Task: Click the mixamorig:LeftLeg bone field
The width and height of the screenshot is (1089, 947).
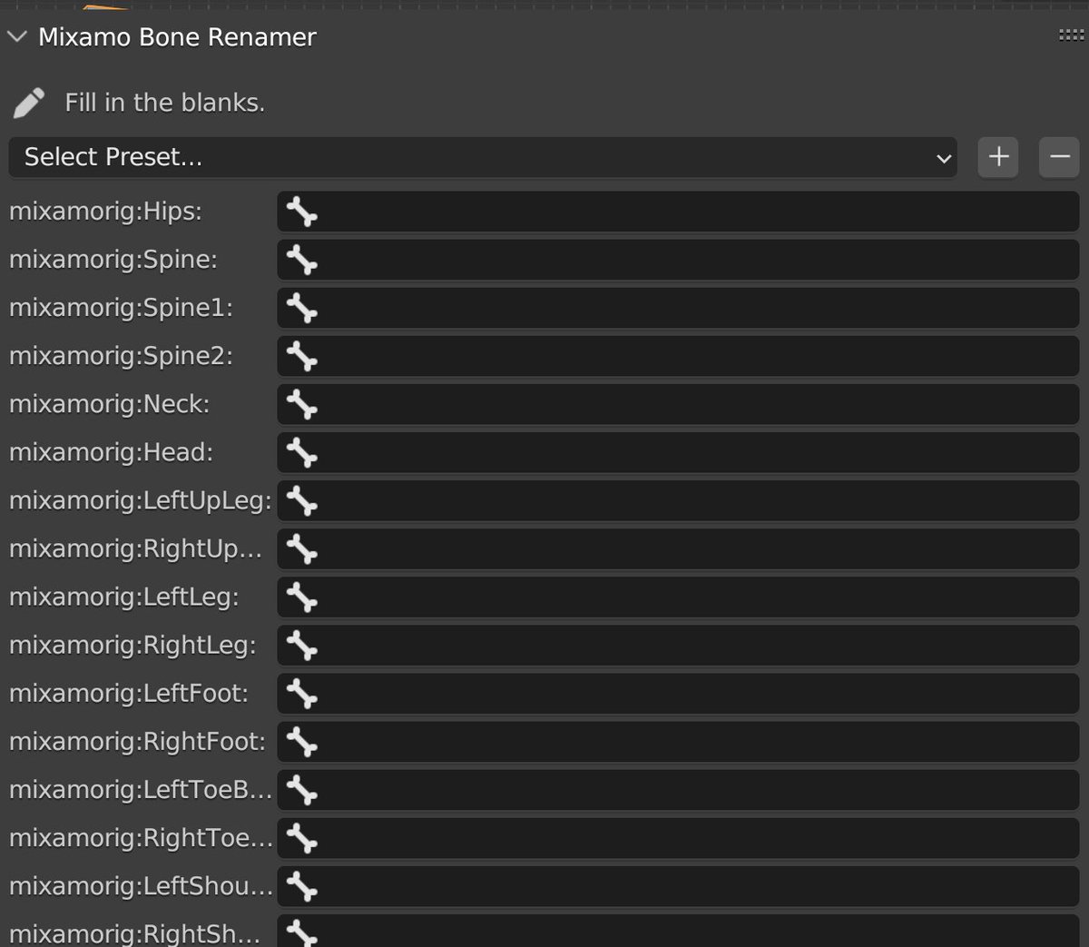Action: pyautogui.click(x=678, y=597)
